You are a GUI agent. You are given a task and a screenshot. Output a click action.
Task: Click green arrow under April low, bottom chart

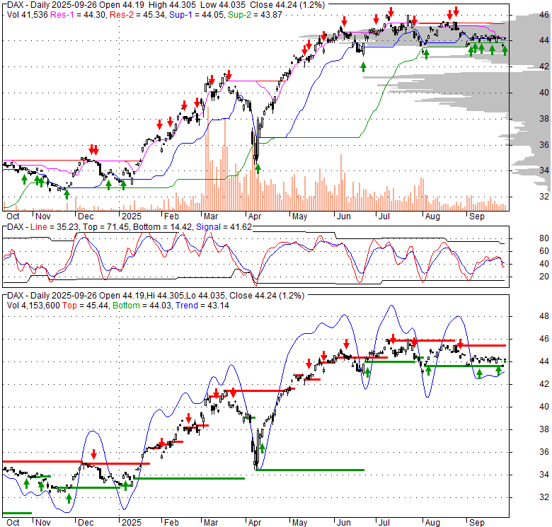[262, 448]
